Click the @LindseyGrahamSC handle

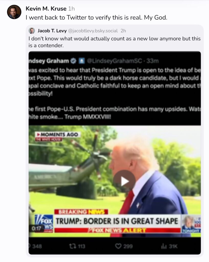[115, 61]
